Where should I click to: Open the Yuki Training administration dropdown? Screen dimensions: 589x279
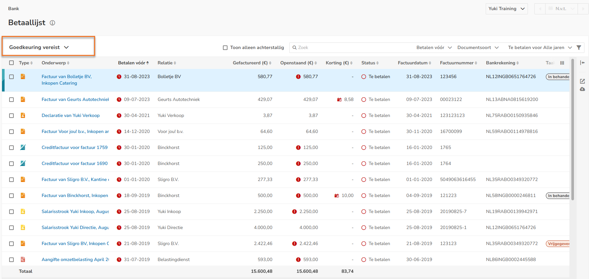pyautogui.click(x=506, y=9)
